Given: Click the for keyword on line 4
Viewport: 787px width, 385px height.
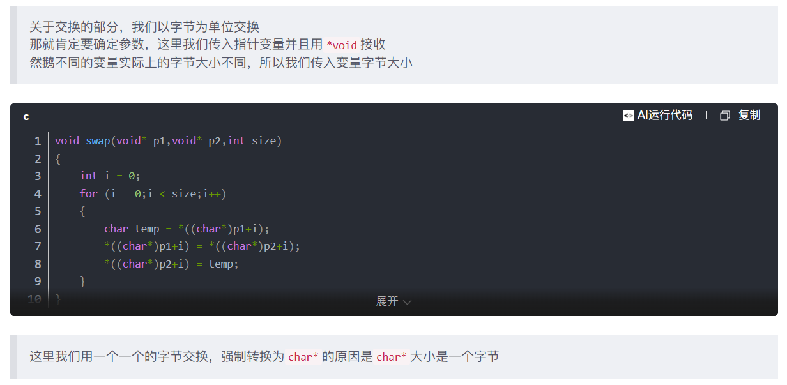Looking at the screenshot, I should (x=89, y=193).
